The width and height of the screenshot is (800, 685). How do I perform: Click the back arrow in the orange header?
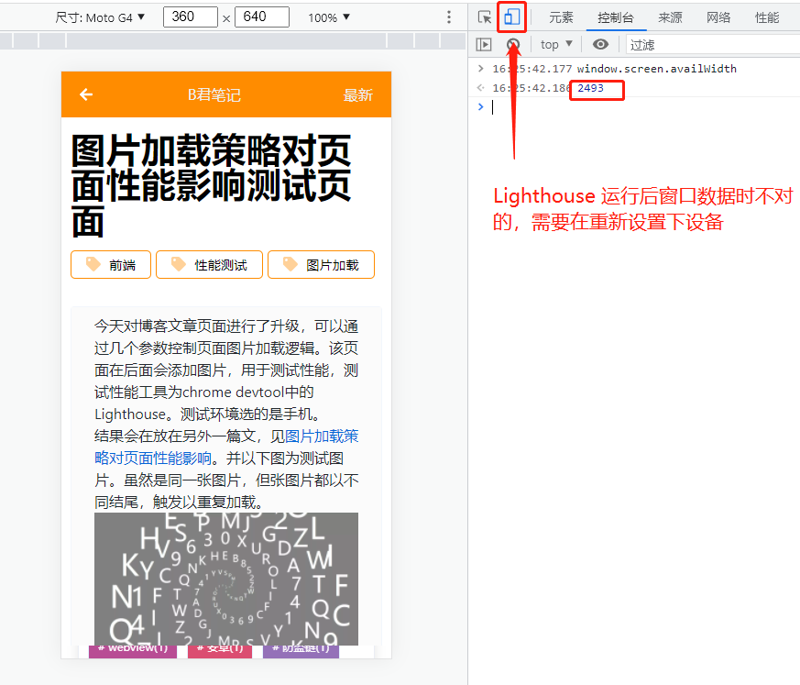tap(86, 94)
